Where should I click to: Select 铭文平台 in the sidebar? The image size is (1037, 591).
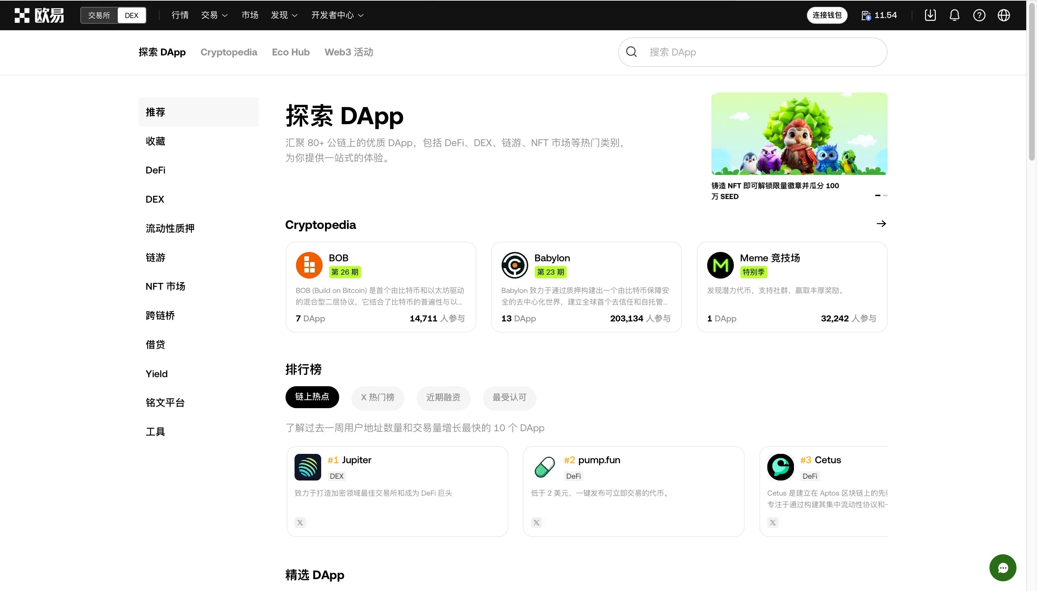tap(198, 403)
